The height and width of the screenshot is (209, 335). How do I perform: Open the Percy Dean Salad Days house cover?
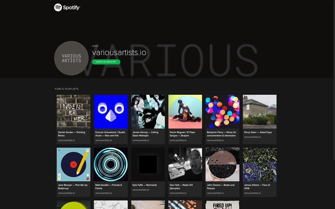(x=260, y=111)
